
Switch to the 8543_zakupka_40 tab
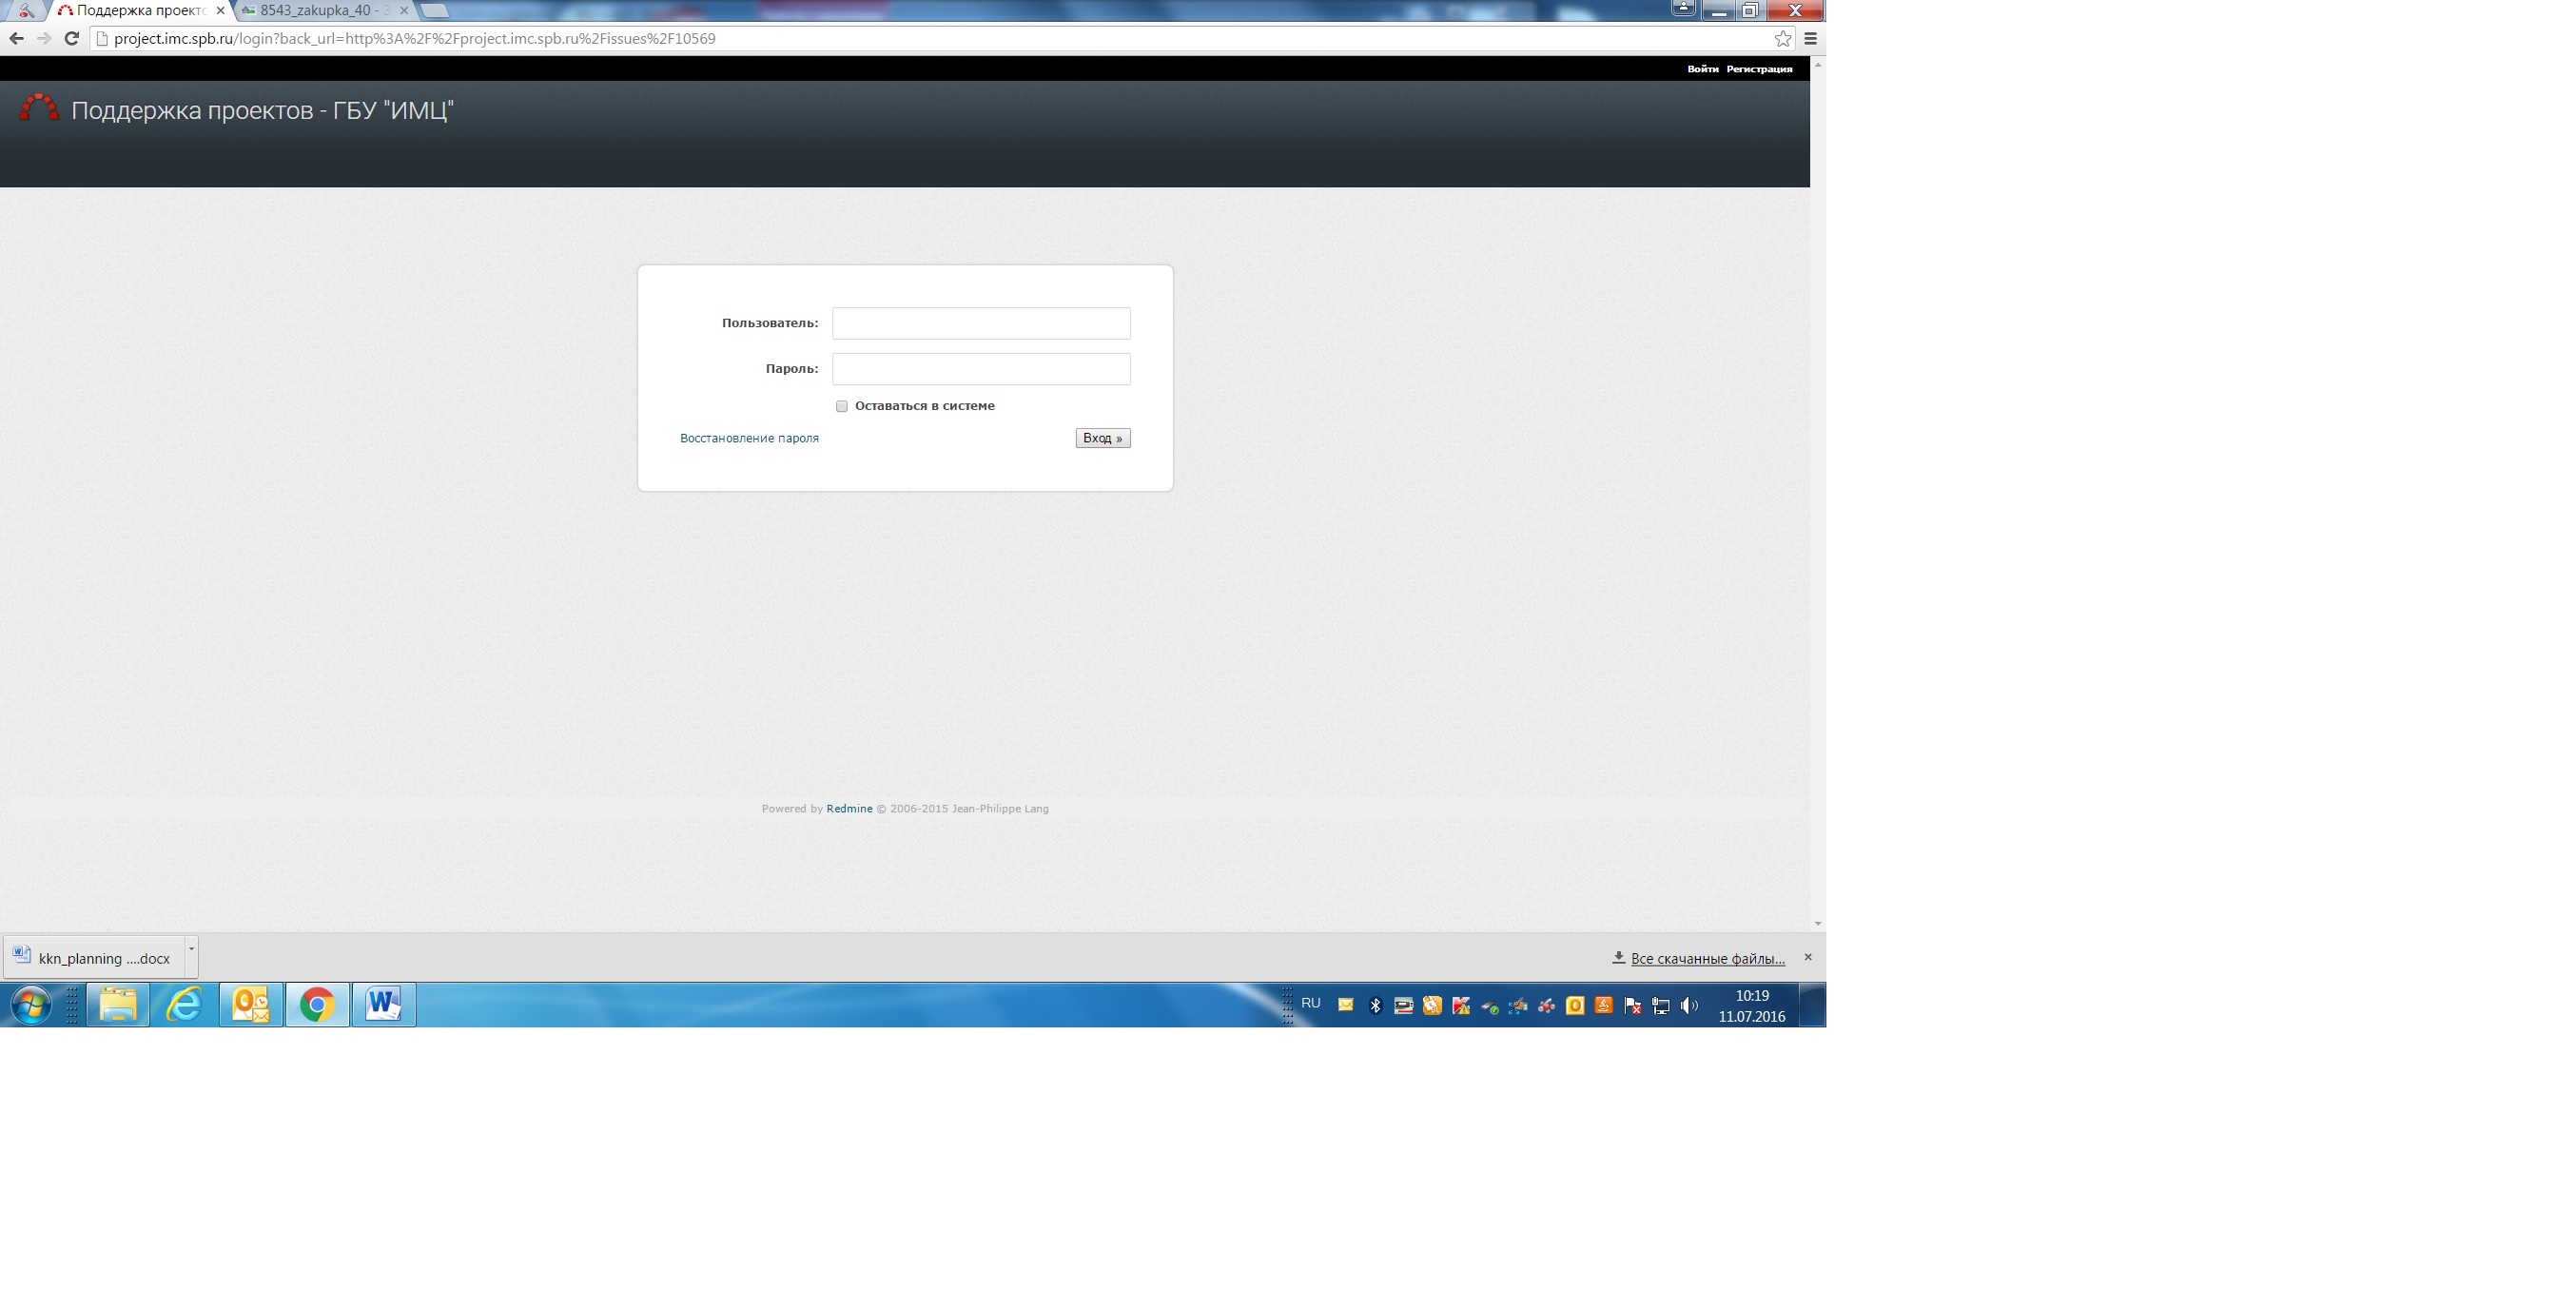pyautogui.click(x=325, y=10)
